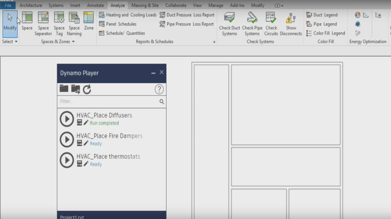Switch to the Collaborate tab
391x219 pixels.
tap(176, 5)
